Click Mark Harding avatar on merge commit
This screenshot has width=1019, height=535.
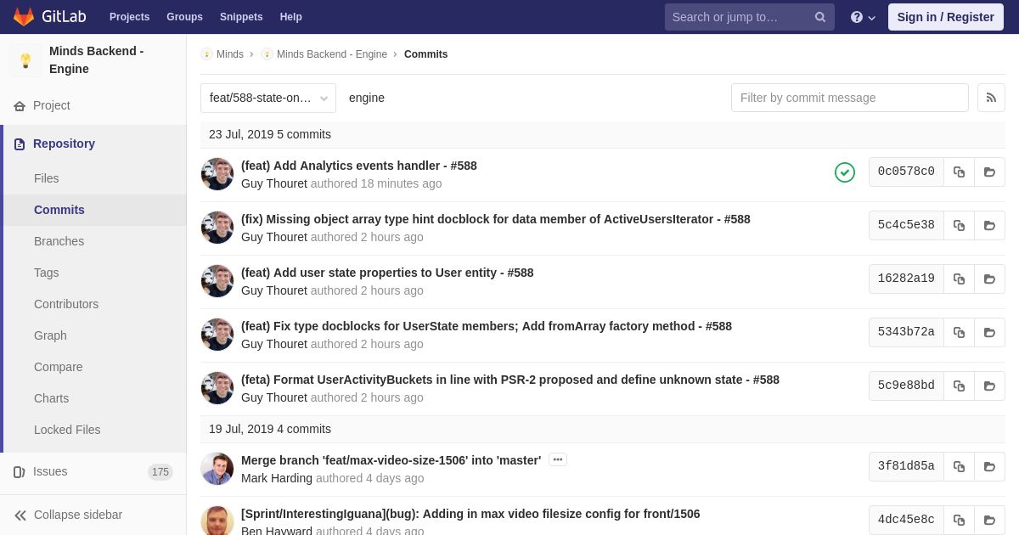point(217,469)
